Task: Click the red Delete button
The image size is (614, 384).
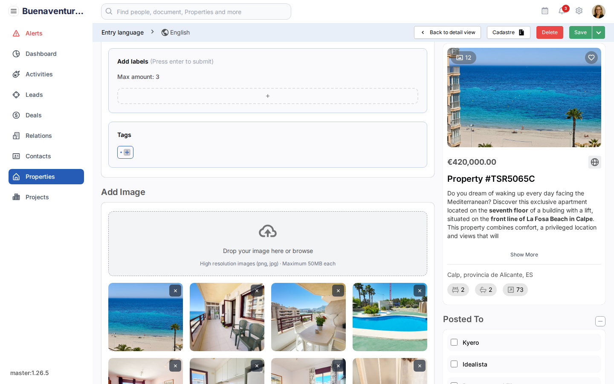Action: (x=550, y=32)
